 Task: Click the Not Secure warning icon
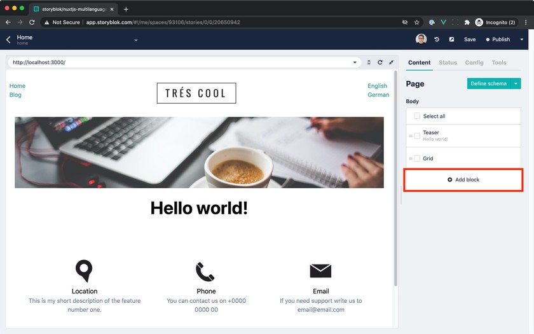pos(46,22)
